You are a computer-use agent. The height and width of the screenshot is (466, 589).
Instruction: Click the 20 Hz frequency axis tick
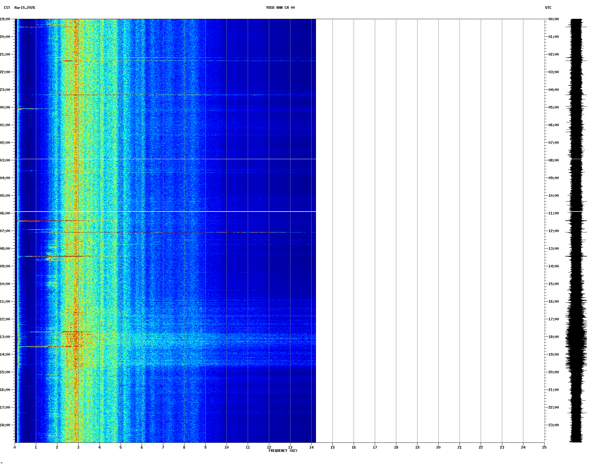pos(438,447)
